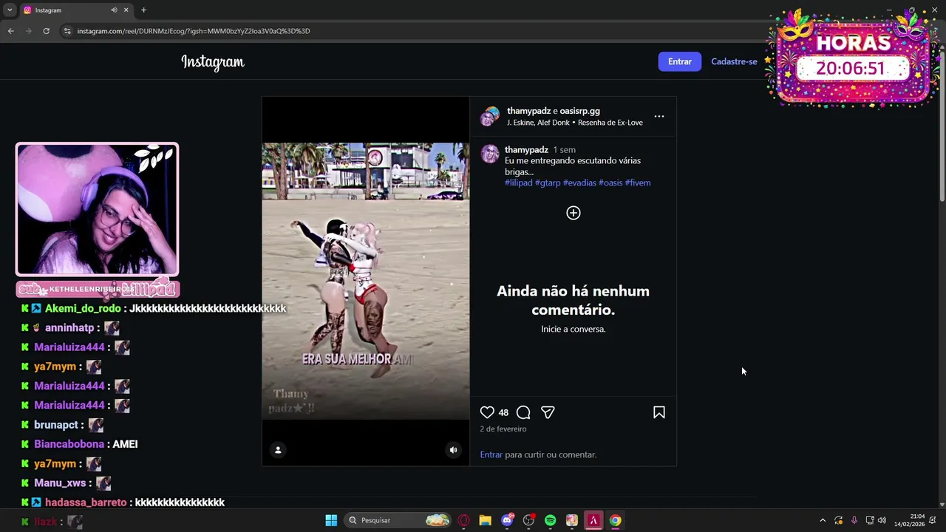Open comments via speech bubble icon
Screen dimensions: 946x532
tap(523, 412)
